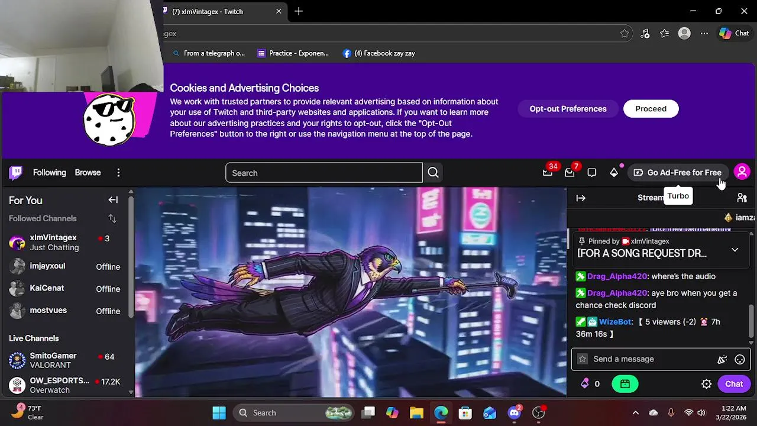
Task: Go to the Following page
Action: pyautogui.click(x=50, y=173)
